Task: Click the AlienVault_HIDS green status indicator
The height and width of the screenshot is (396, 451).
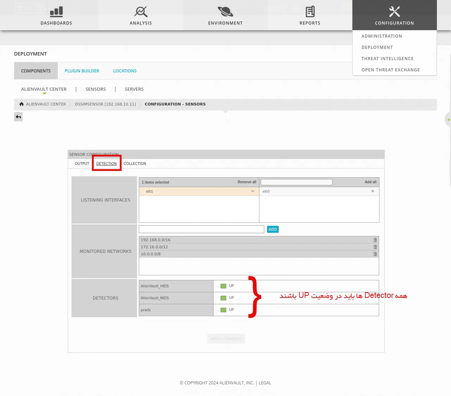Action: click(223, 286)
